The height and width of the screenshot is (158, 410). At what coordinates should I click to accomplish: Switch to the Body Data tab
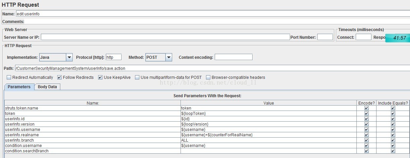47,87
